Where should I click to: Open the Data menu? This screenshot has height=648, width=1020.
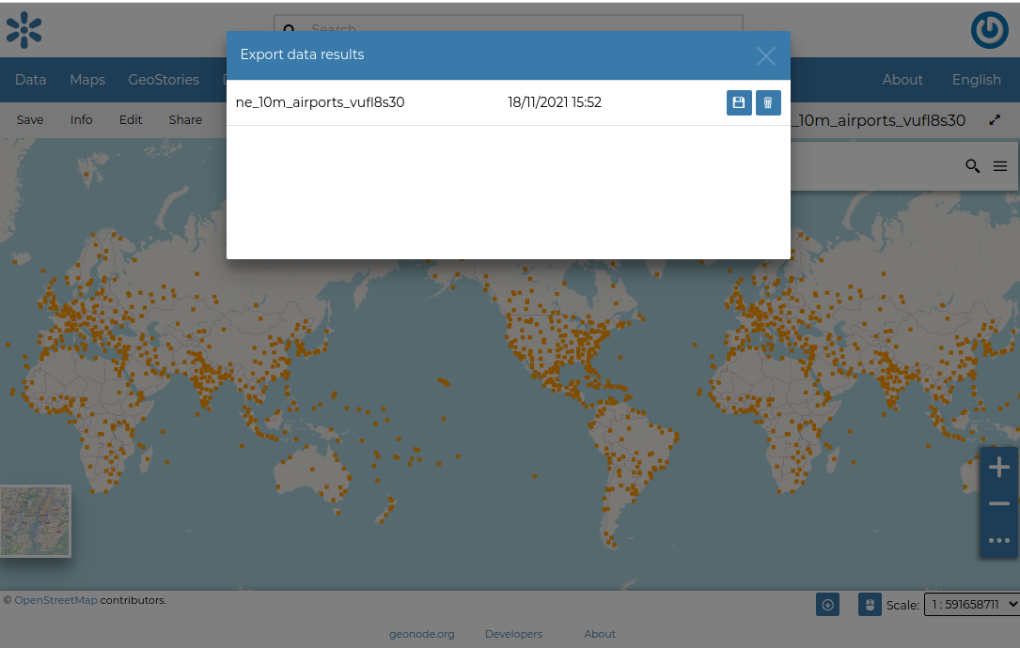point(30,80)
